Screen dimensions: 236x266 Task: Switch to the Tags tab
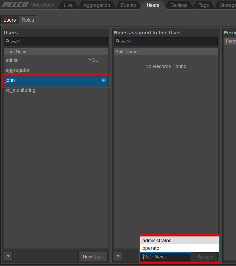tap(204, 5)
